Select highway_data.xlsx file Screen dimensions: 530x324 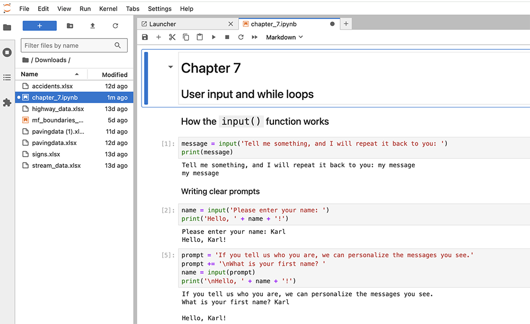[74, 109]
